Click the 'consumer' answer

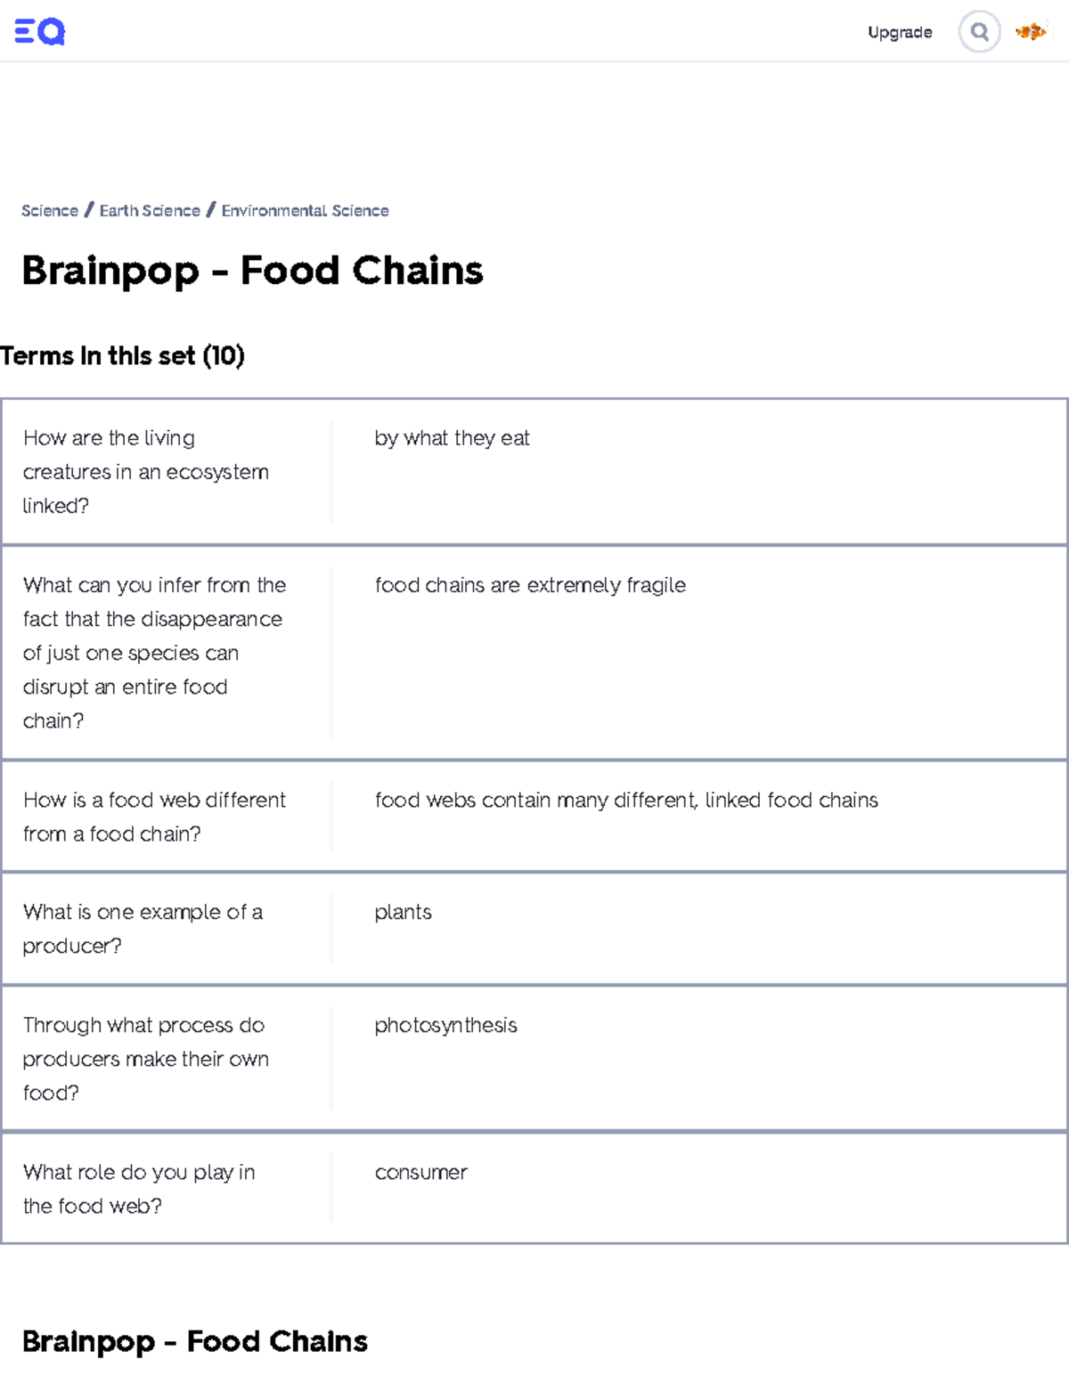coord(420,1173)
